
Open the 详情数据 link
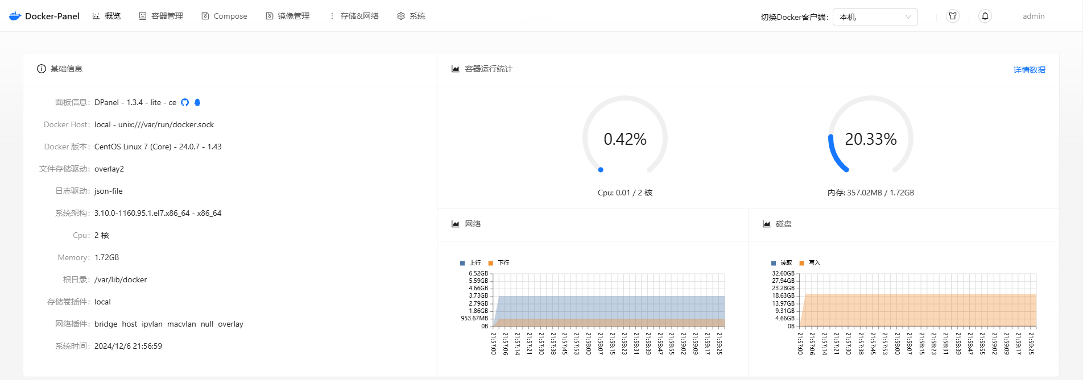1029,70
